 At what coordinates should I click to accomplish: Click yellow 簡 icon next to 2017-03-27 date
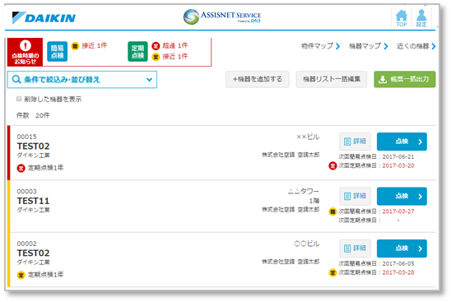332,211
